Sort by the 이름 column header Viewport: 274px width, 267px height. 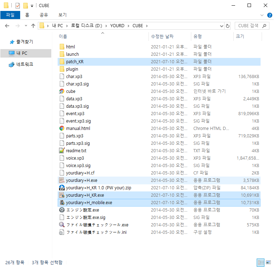click(x=63, y=36)
